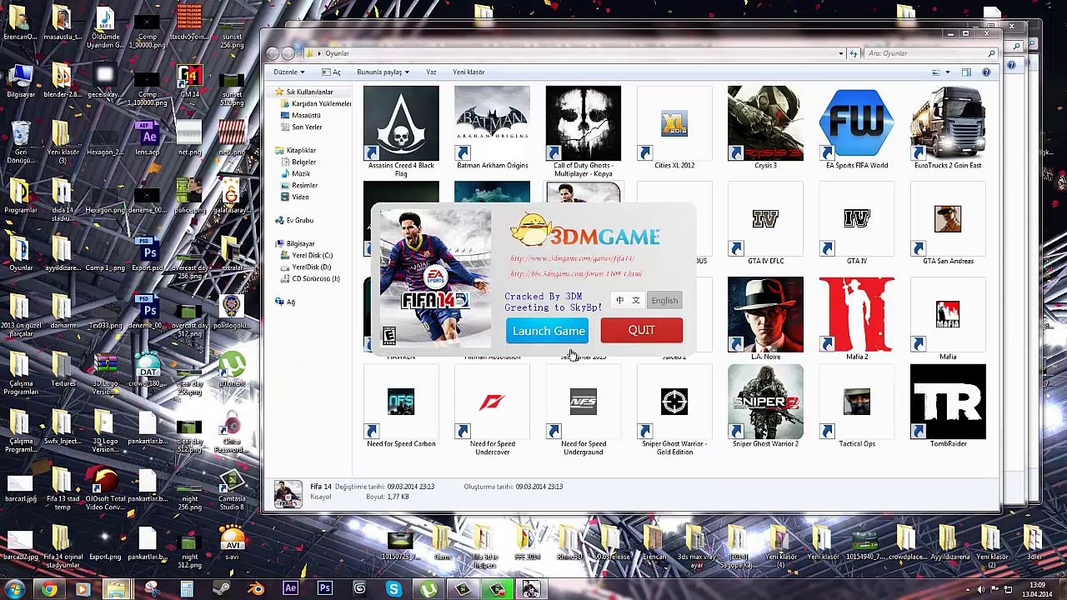This screenshot has height=600, width=1067.
Task: Click the FIFA 14 cover art in launcher
Action: tap(435, 280)
